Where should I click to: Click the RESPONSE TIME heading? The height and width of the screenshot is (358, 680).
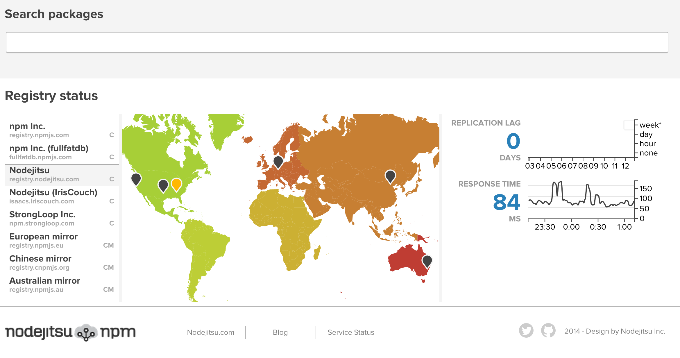(489, 184)
